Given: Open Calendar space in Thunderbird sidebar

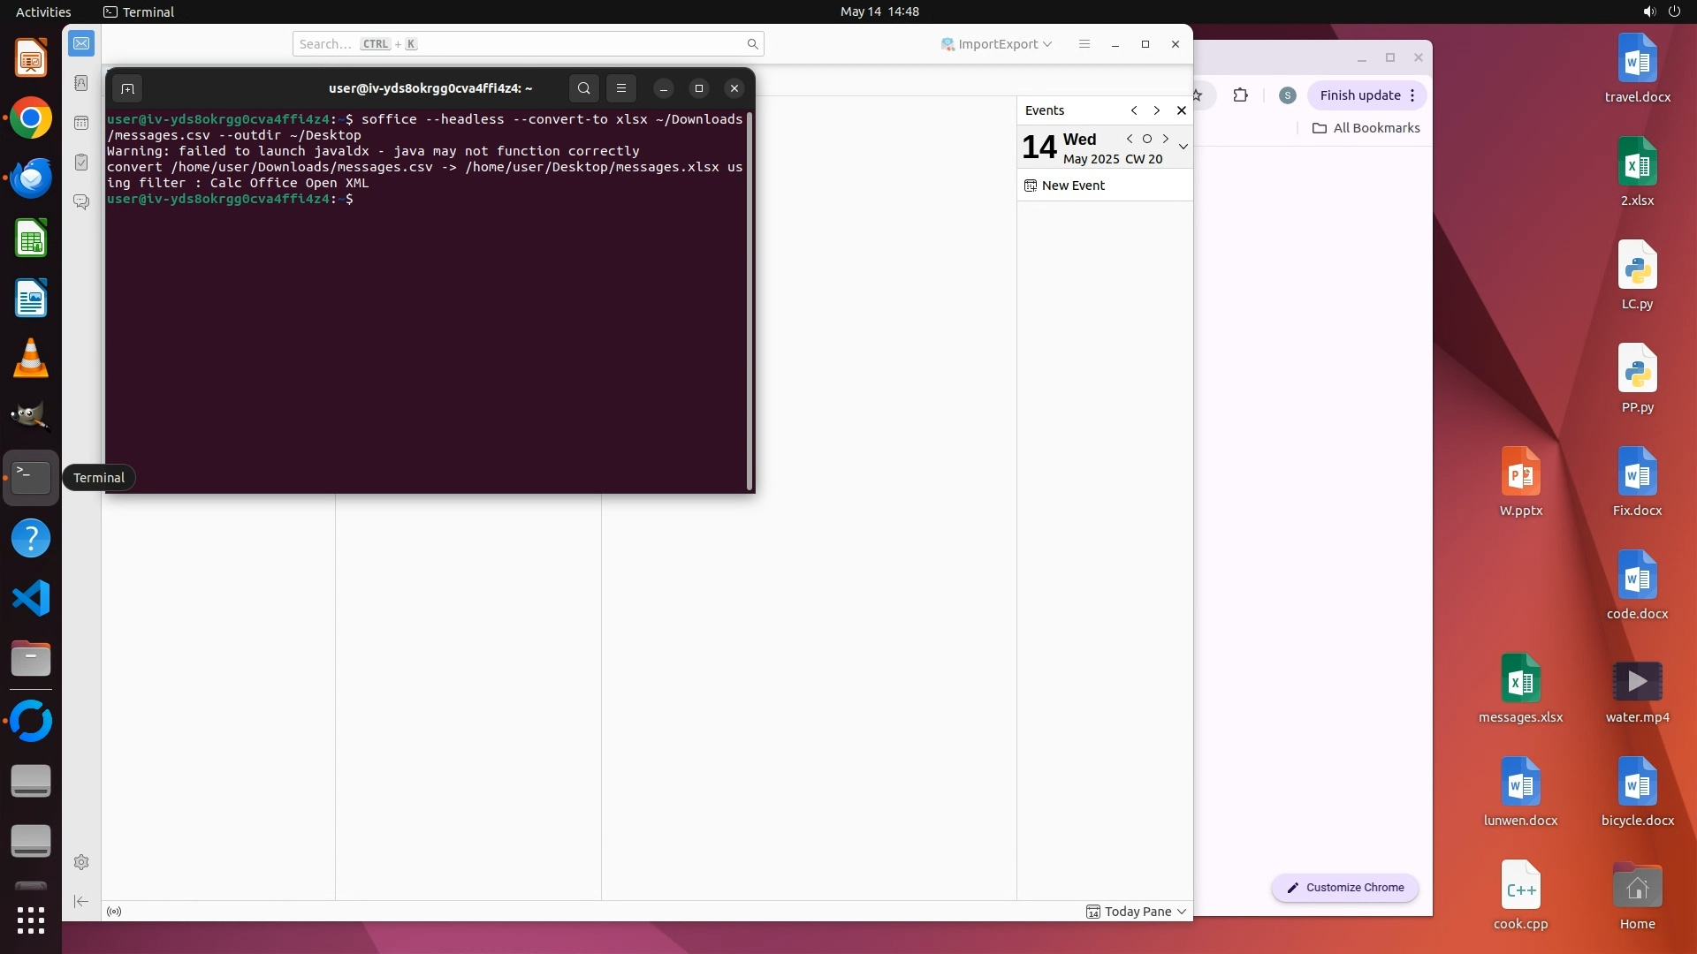Looking at the screenshot, I should (x=81, y=123).
